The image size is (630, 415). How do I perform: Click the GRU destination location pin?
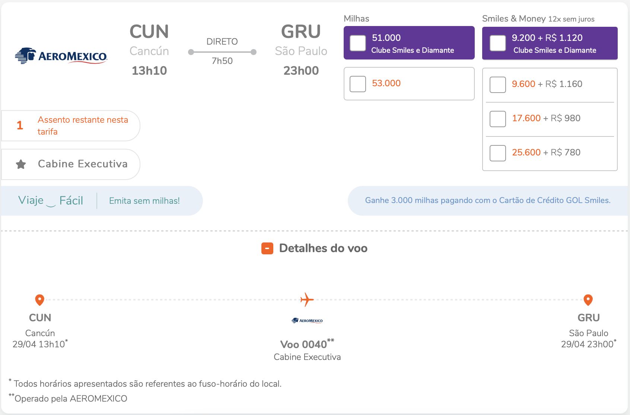[588, 300]
